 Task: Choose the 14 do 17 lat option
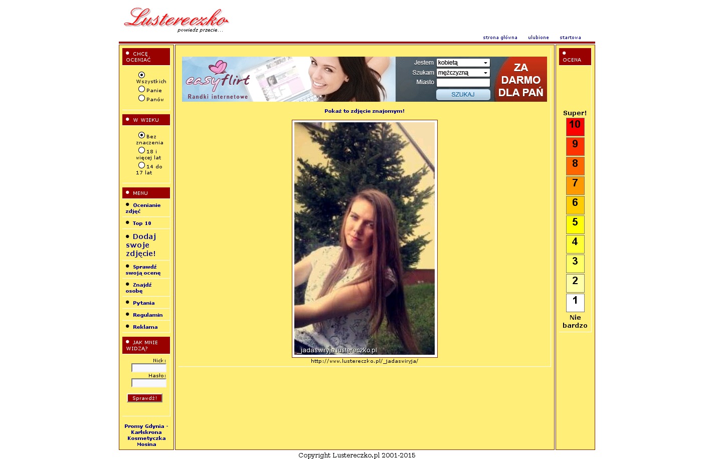coord(141,165)
